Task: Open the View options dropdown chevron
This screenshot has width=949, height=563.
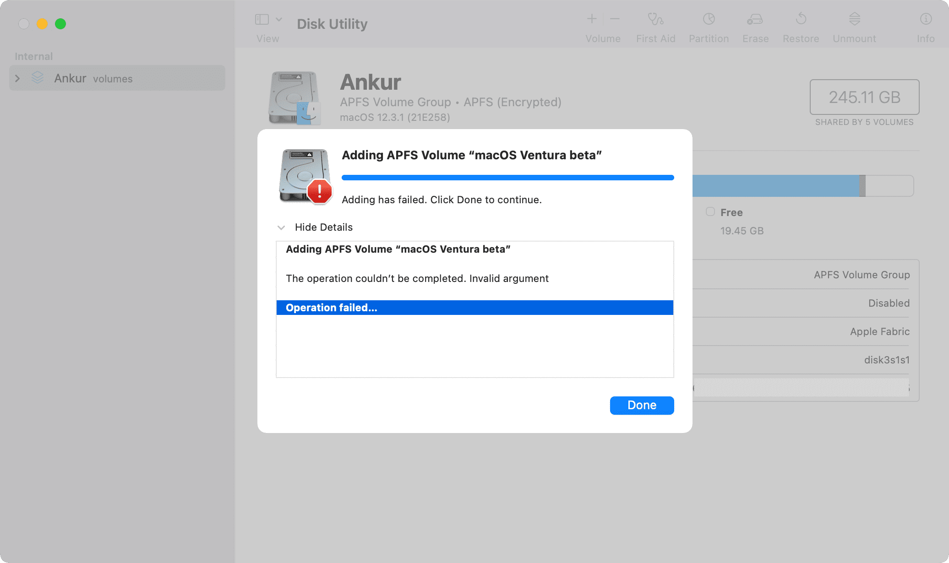Action: click(x=279, y=19)
